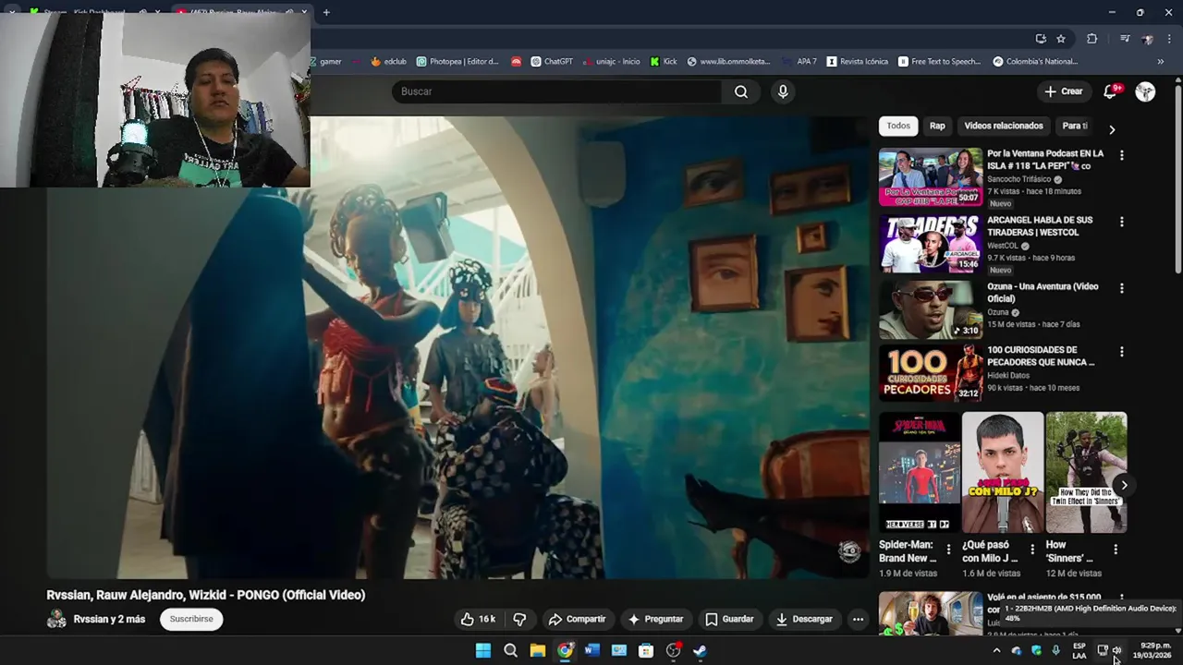
Task: Click the volume speaker tray icon
Action: click(x=1117, y=650)
